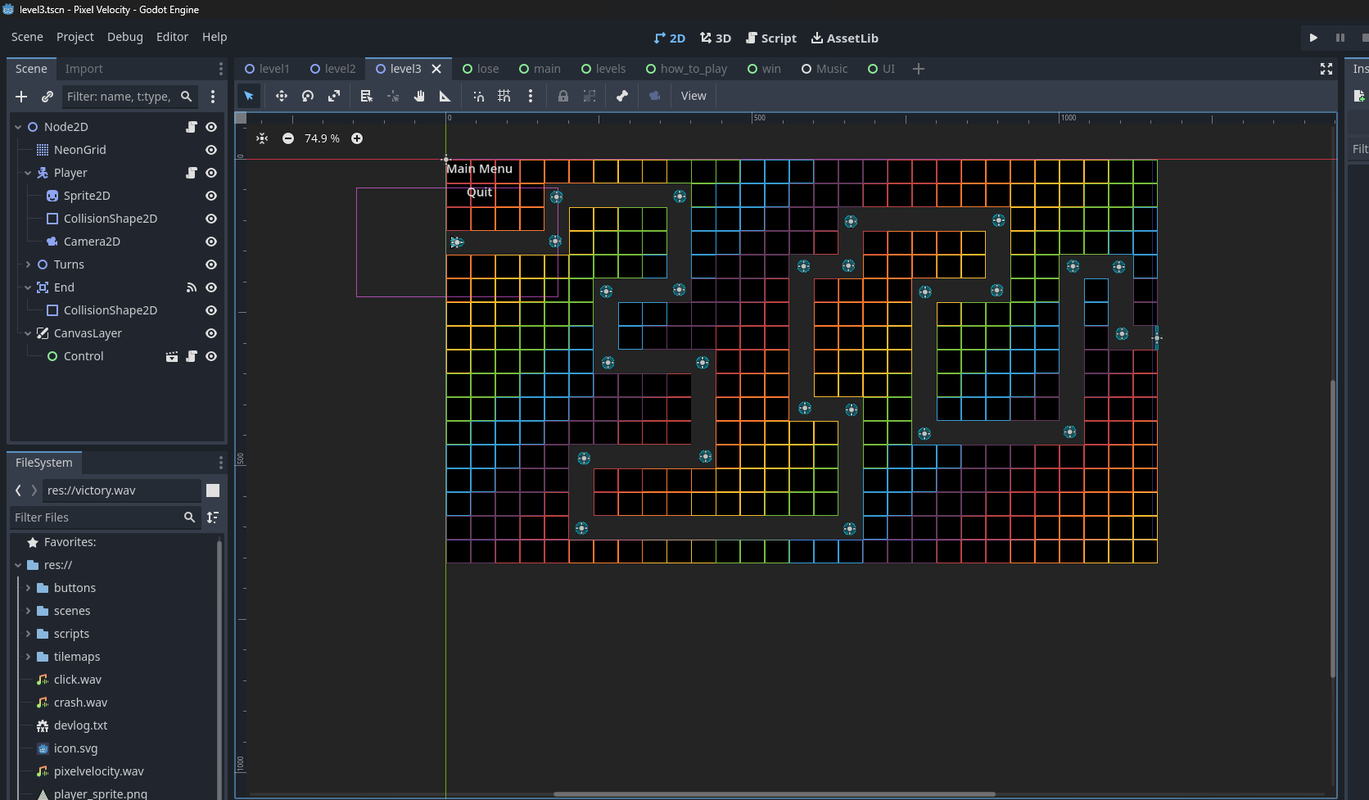Activate the Rotate mode tool
Viewport: 1369px width, 800px height.
pyautogui.click(x=308, y=96)
